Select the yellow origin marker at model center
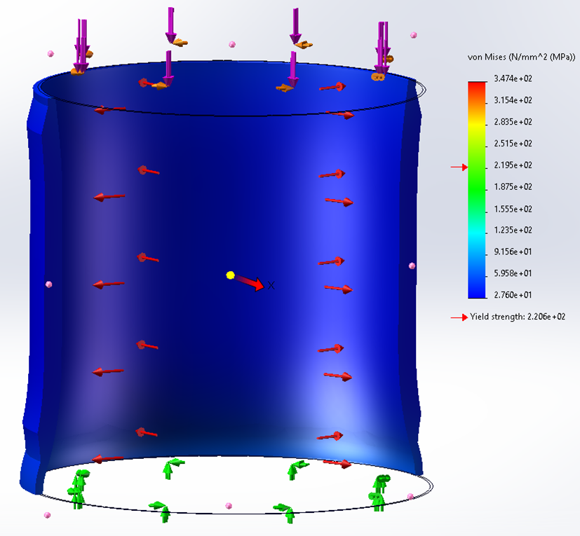Screen dimensions: 580x536 tap(231, 275)
